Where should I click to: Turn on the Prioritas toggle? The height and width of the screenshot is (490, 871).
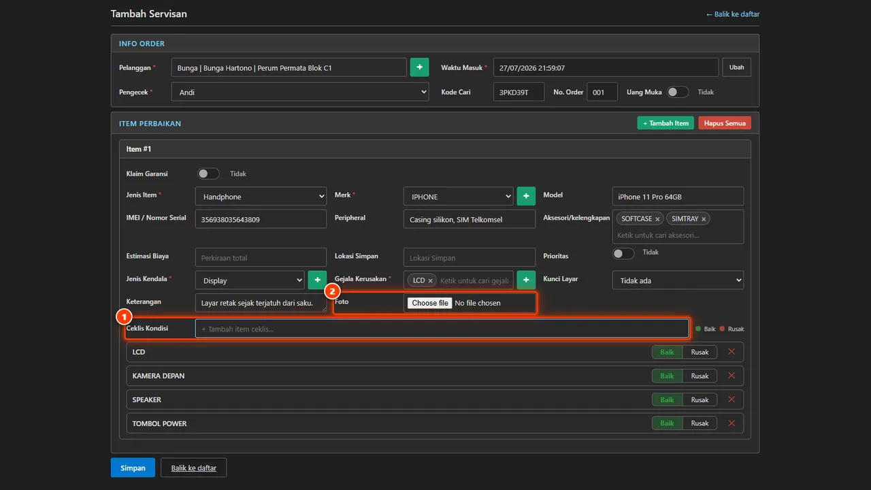[x=623, y=253]
